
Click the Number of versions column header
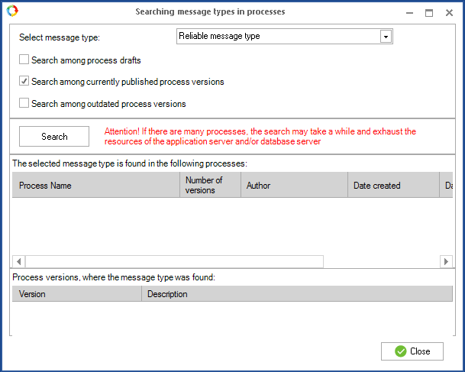point(210,186)
